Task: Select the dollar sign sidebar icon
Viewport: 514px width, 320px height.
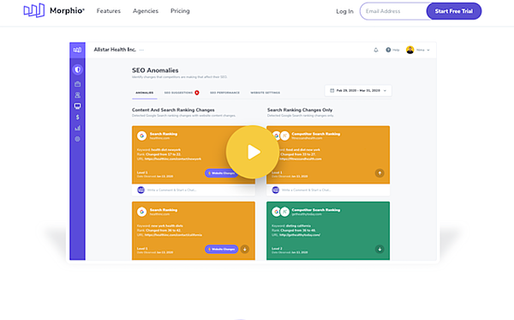Action: coord(77,118)
